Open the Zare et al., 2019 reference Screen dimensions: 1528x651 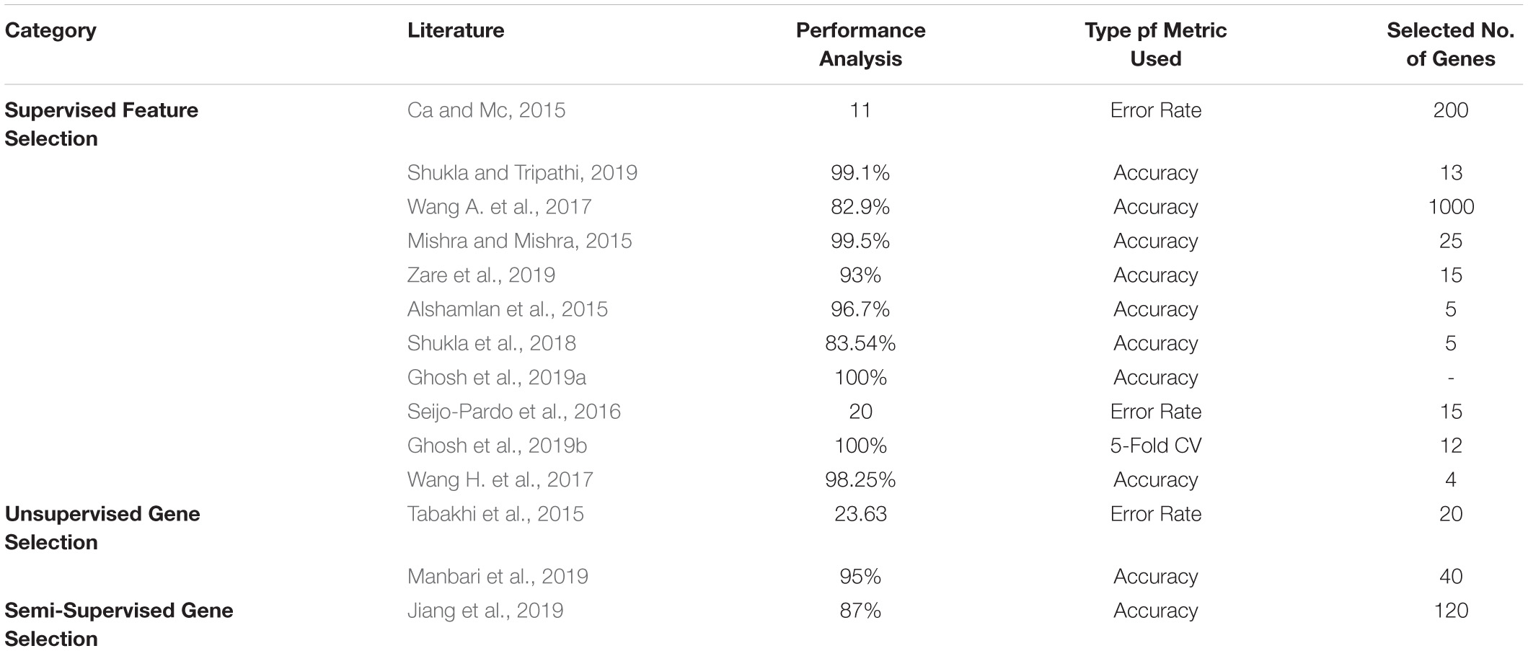pyautogui.click(x=481, y=275)
